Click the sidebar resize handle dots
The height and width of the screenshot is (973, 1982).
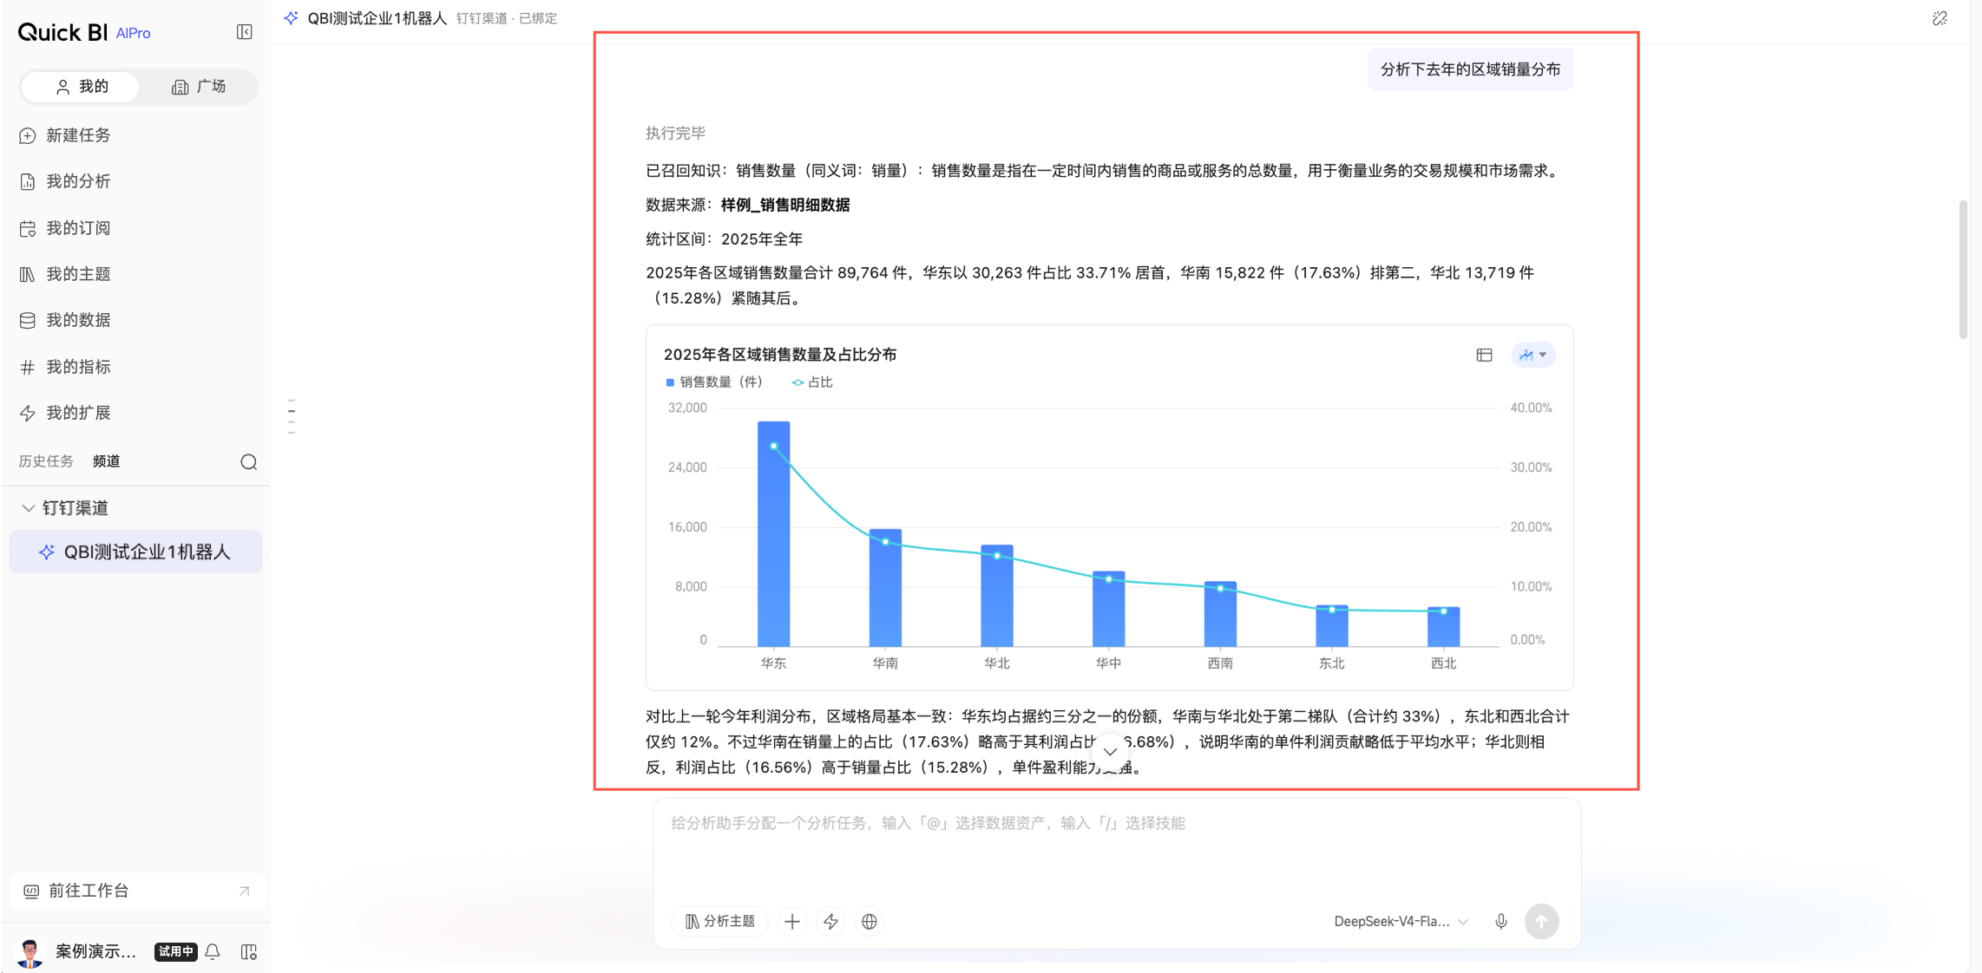(292, 417)
